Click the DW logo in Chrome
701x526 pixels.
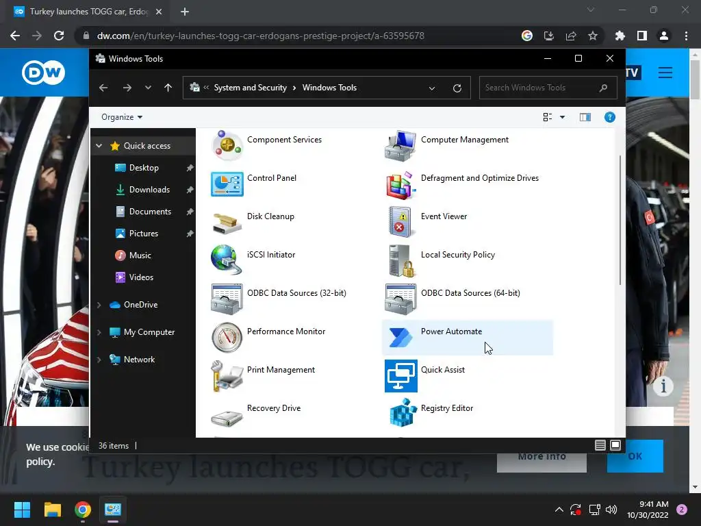click(x=43, y=73)
